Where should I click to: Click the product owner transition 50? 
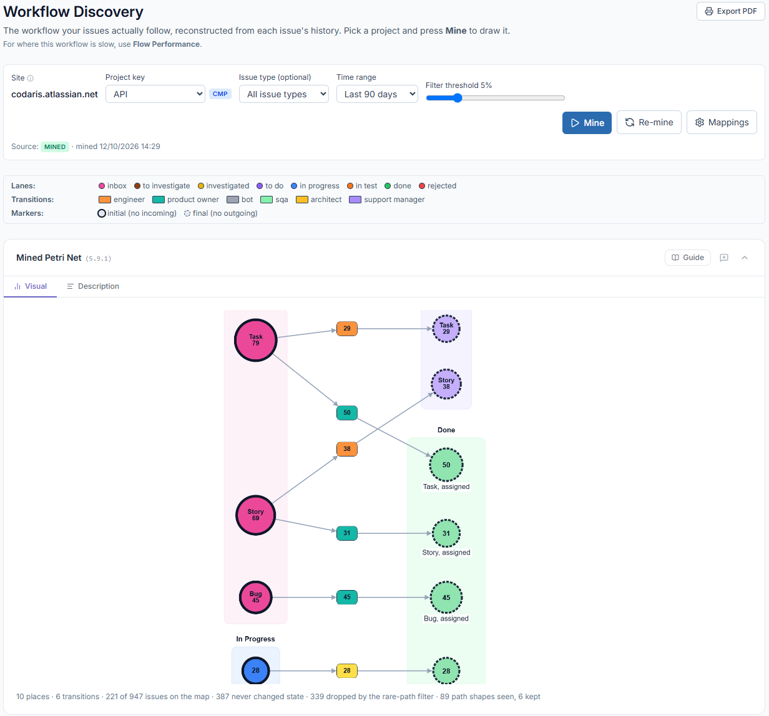347,413
